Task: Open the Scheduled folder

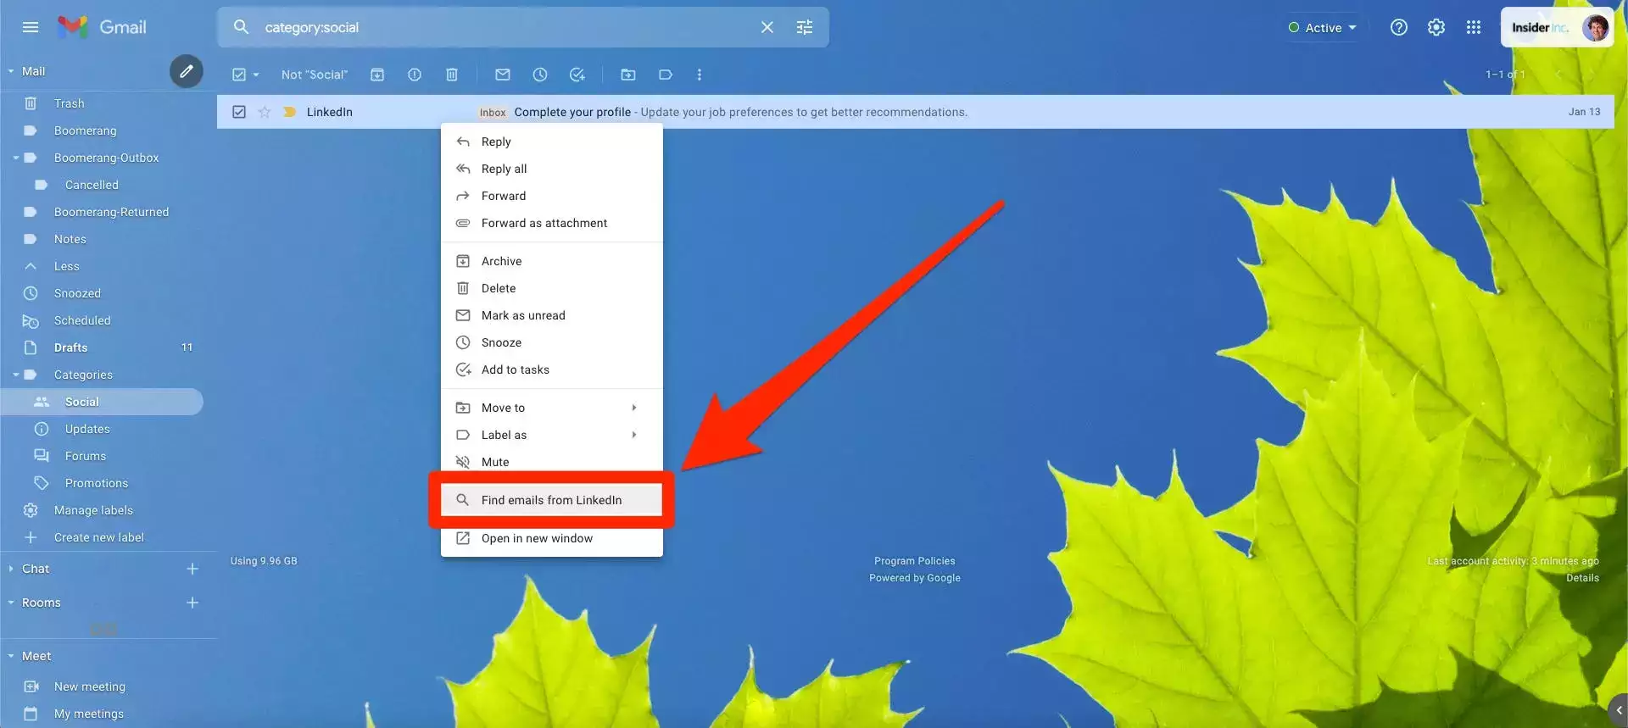Action: (x=82, y=320)
